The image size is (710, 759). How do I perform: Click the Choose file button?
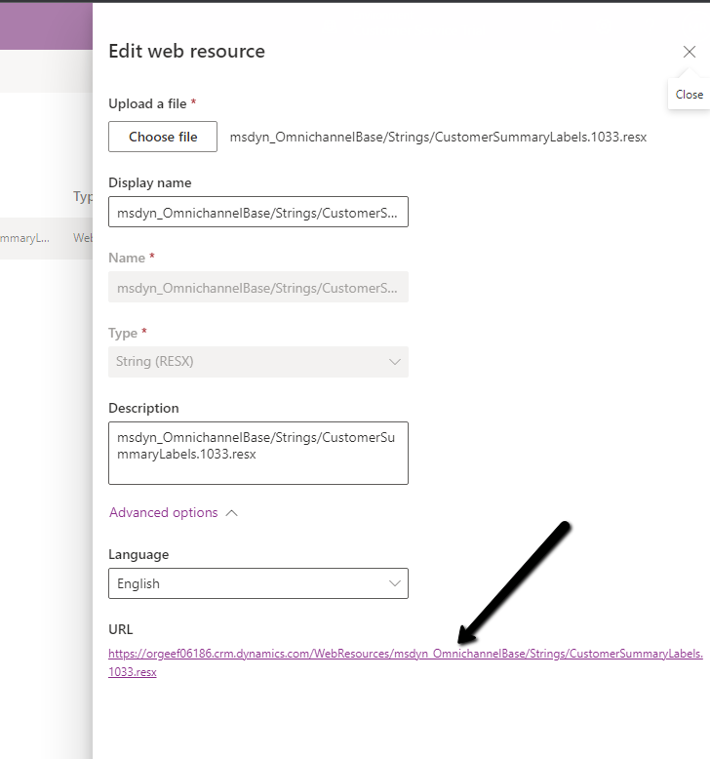click(163, 137)
